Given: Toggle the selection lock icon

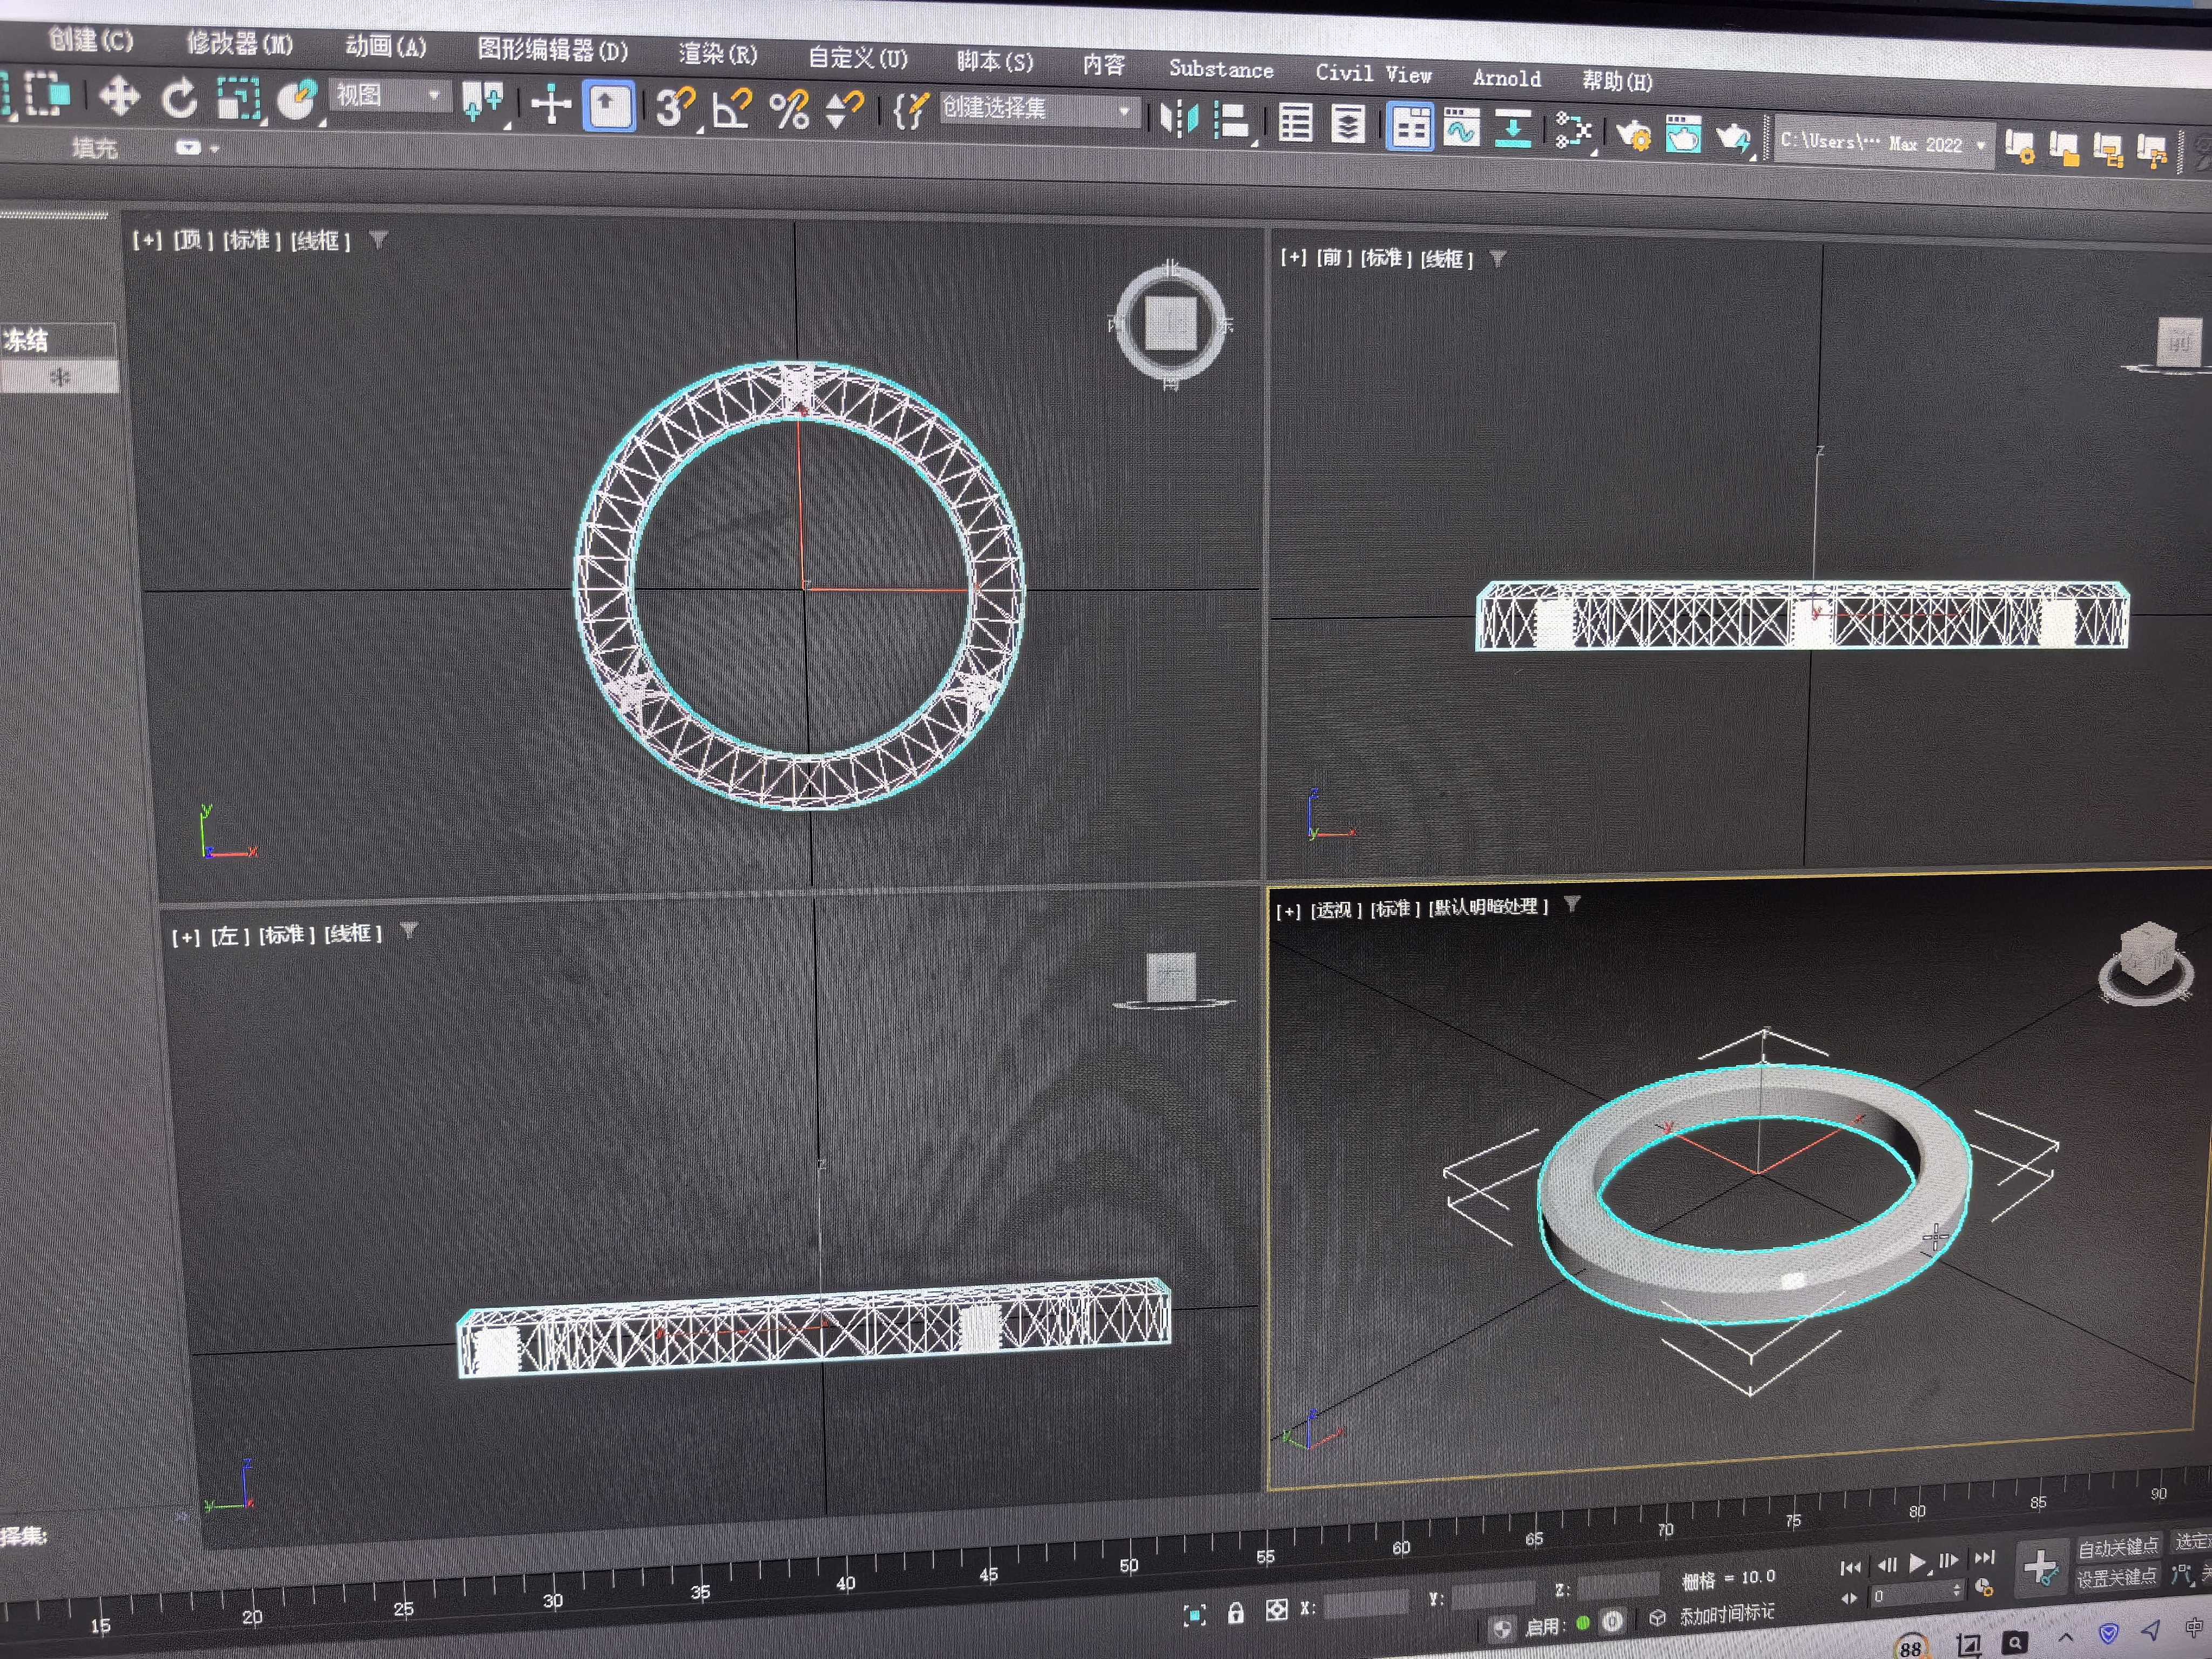Looking at the screenshot, I should [1236, 1613].
